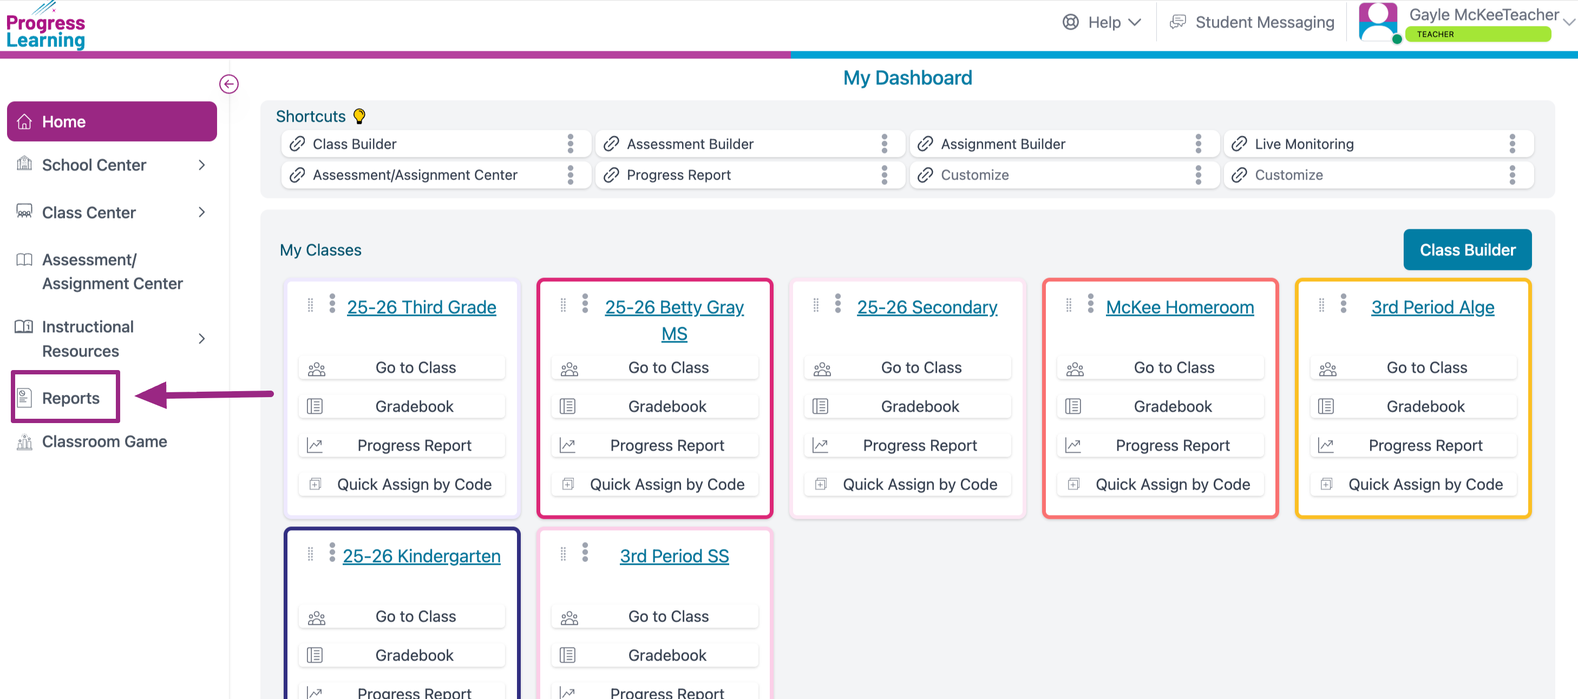Click drag handle on 25-26 Third Grade card
Screen dimensions: 1578x699
311,305
